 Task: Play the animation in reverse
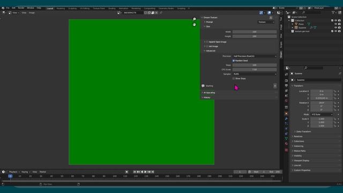pos(142,172)
